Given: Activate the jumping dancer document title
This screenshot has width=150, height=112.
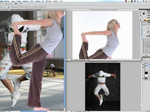Looking at the screenshot, I should pos(103,62).
